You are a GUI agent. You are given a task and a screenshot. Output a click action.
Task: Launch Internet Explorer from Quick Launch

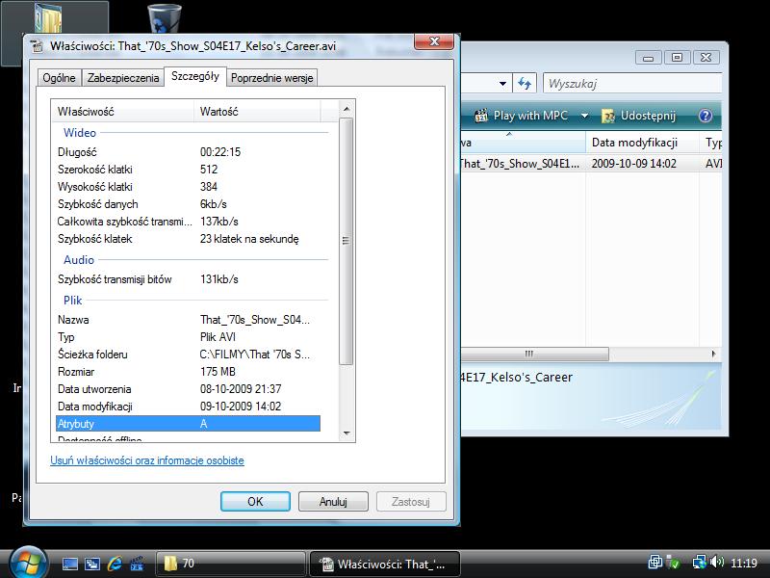tap(115, 564)
